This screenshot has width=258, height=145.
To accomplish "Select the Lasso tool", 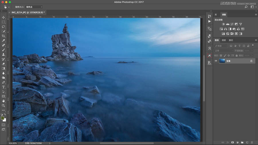I will click(3, 27).
